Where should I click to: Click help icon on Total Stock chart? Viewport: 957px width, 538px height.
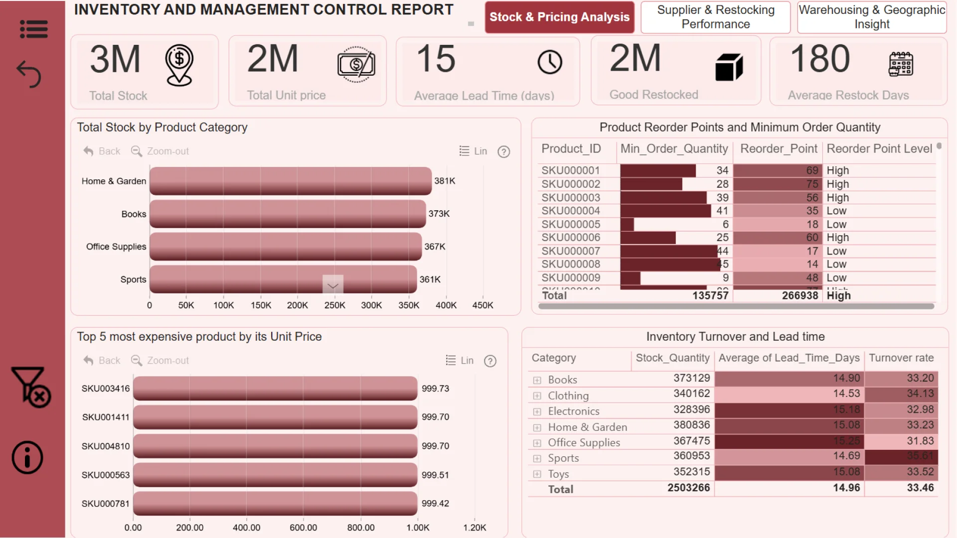503,151
